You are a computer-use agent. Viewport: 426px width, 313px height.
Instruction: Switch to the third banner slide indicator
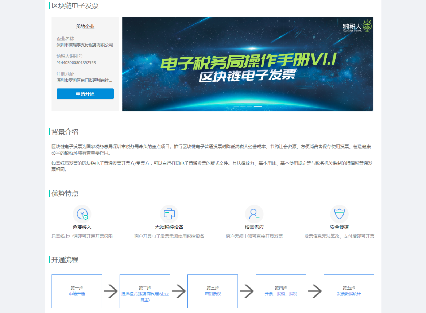click(x=250, y=107)
